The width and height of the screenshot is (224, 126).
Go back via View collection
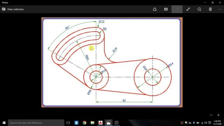point(13,9)
